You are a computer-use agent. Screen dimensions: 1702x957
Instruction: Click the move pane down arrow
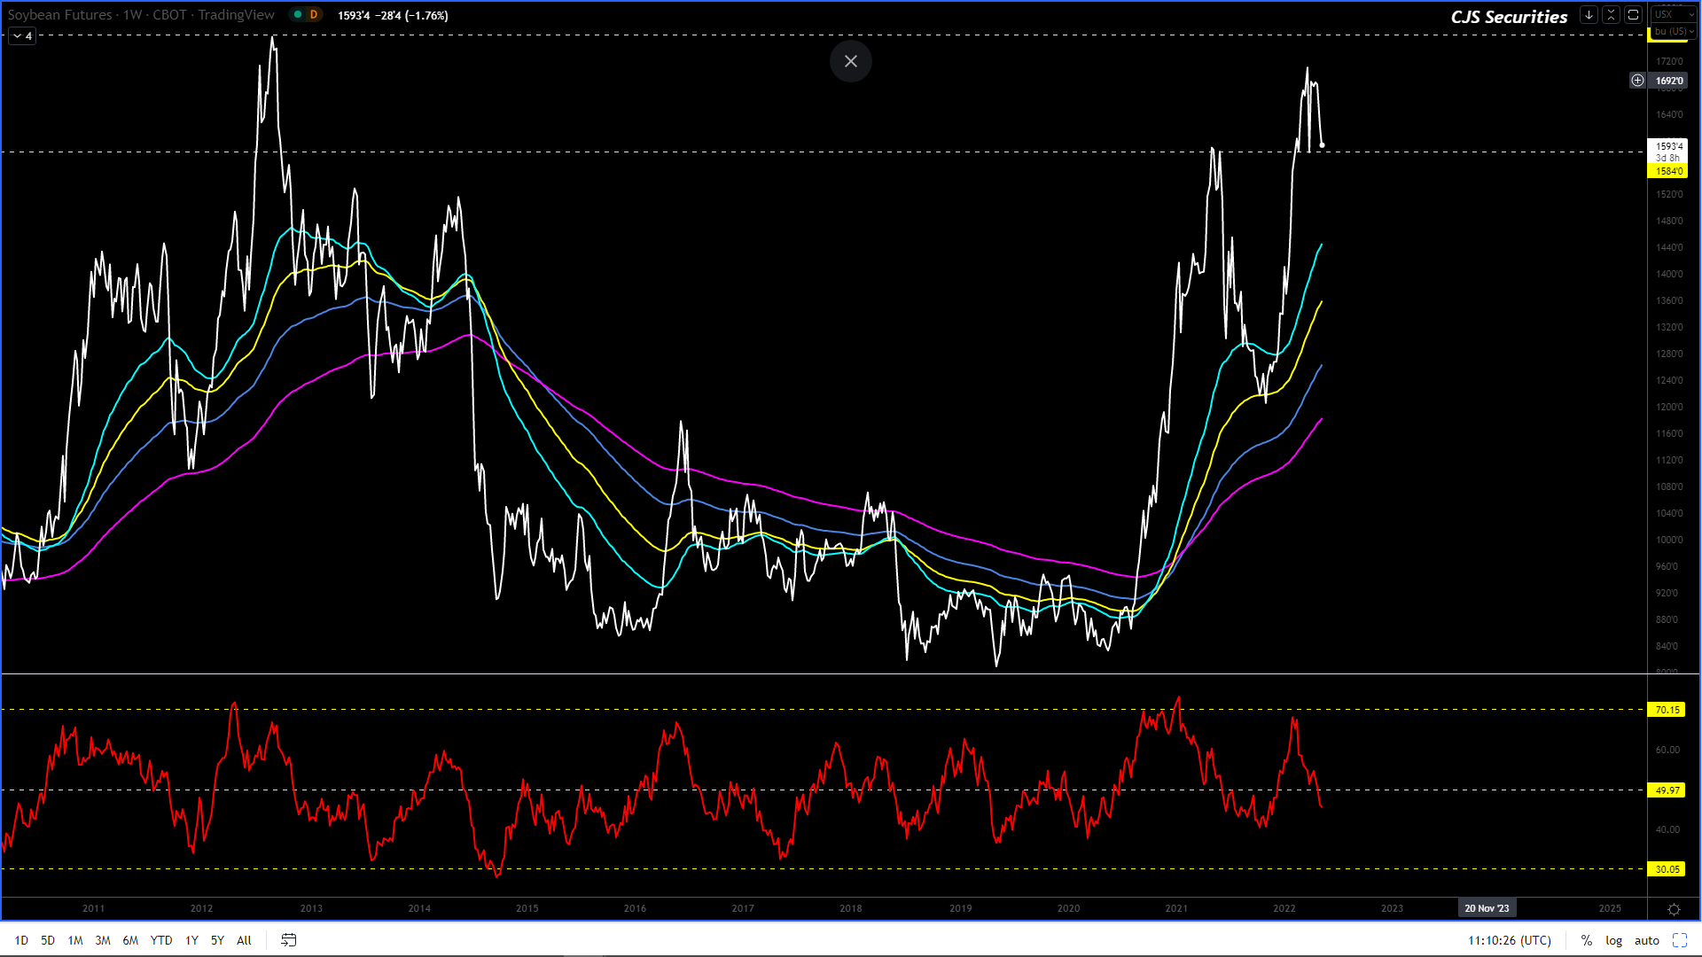pyautogui.click(x=1589, y=15)
